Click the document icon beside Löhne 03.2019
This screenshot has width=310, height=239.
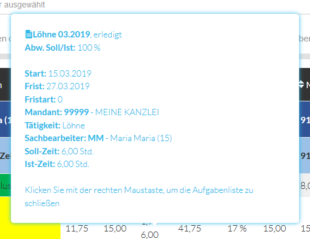29,35
